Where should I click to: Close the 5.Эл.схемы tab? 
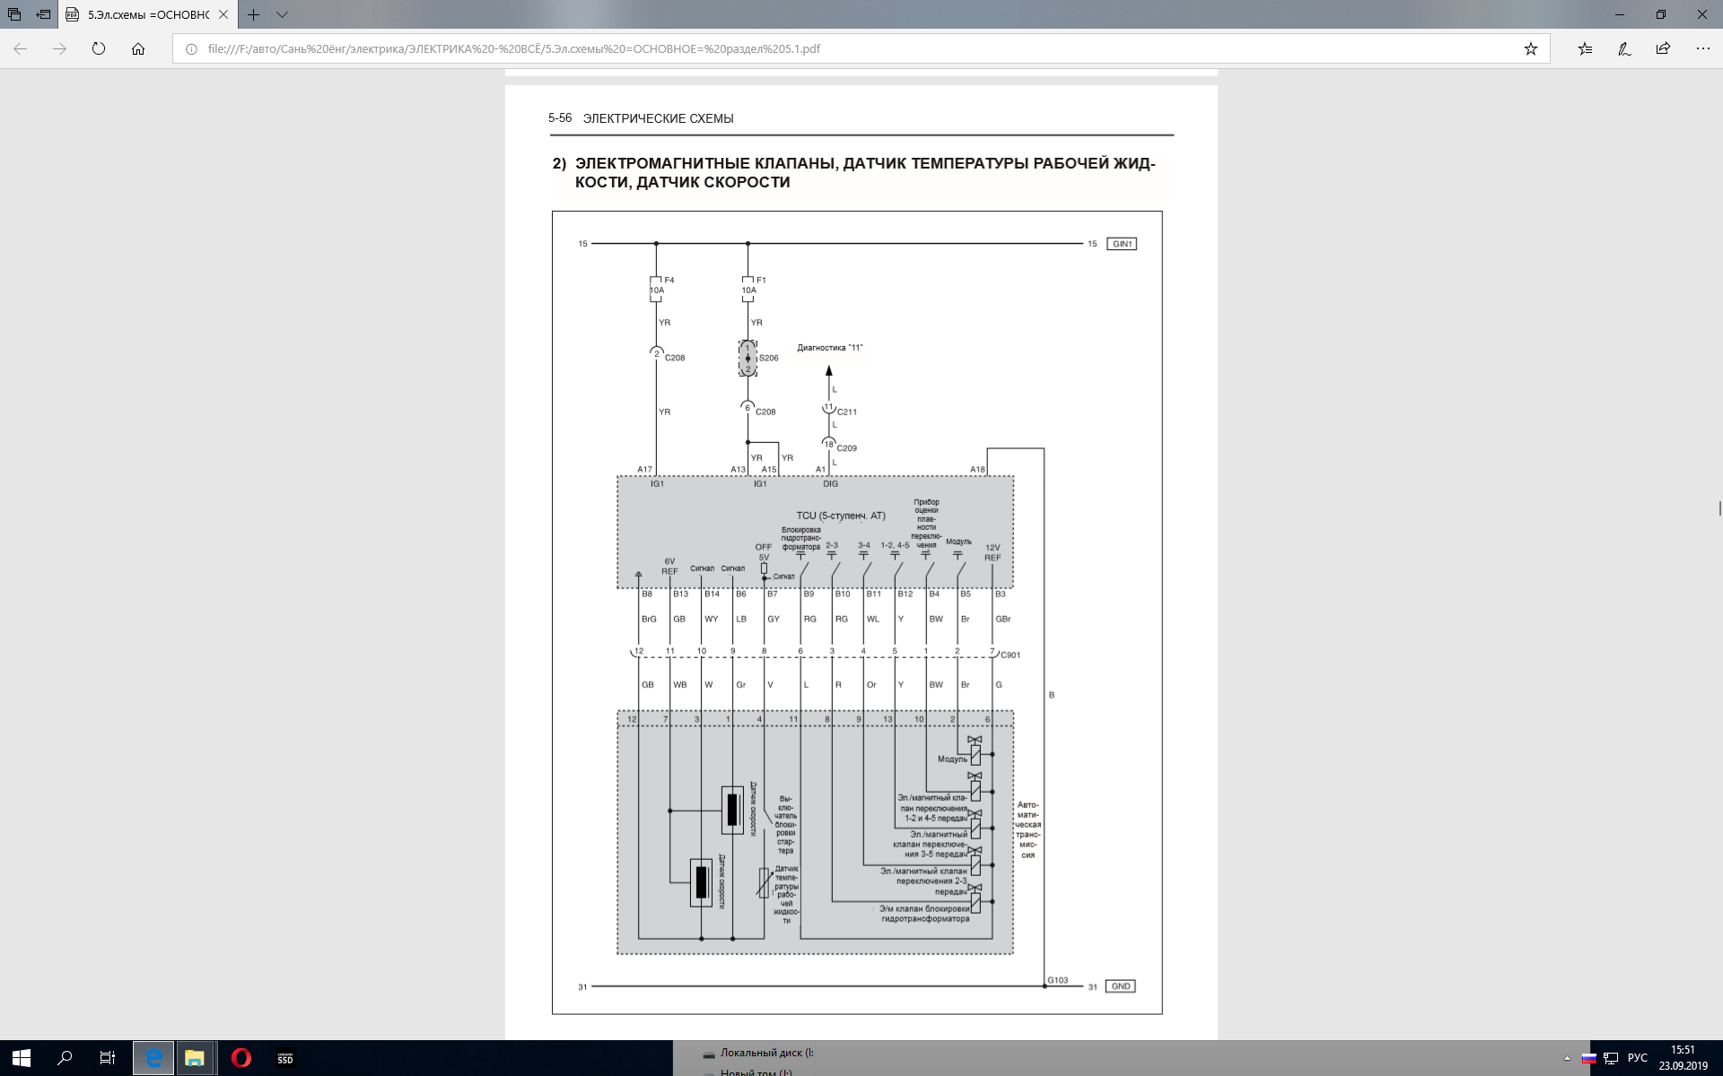point(223,15)
